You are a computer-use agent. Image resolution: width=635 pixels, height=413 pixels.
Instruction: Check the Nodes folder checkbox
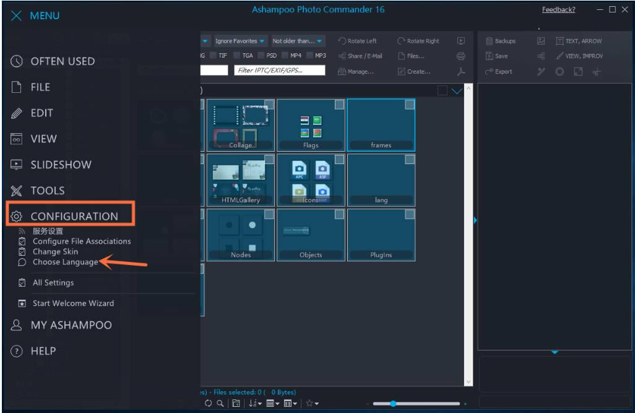269,214
